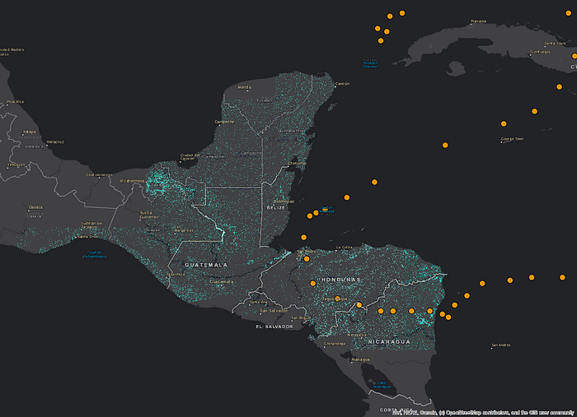Click the orange marker on Cuba's southern coast
577x417 pixels.
(x=575, y=56)
